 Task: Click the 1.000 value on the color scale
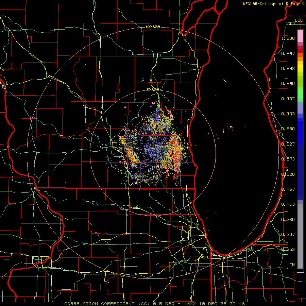288,38
